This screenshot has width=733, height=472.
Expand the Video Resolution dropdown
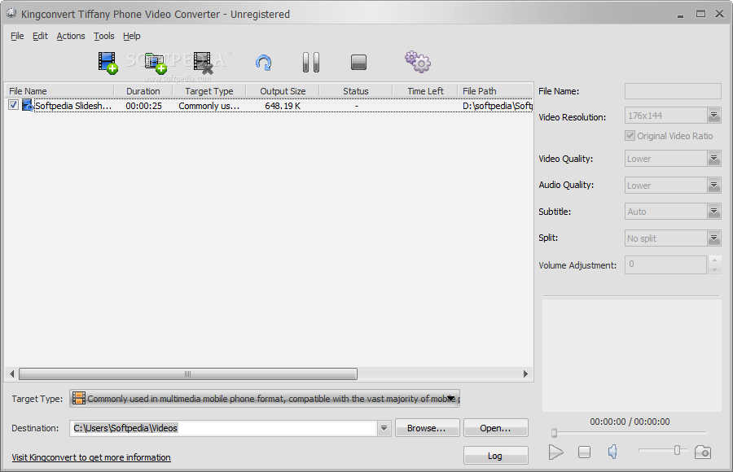tap(713, 116)
